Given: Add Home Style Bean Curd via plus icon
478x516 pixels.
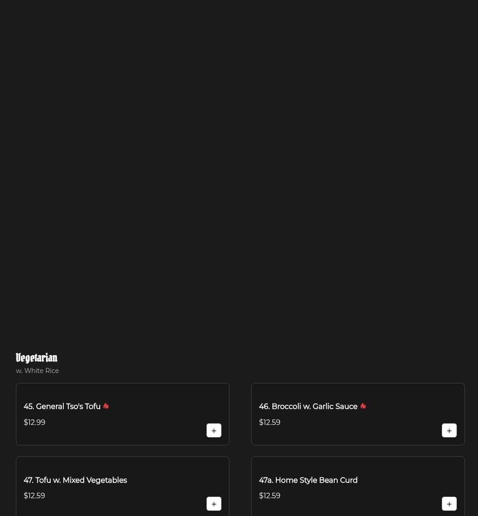Looking at the screenshot, I should click(x=449, y=504).
